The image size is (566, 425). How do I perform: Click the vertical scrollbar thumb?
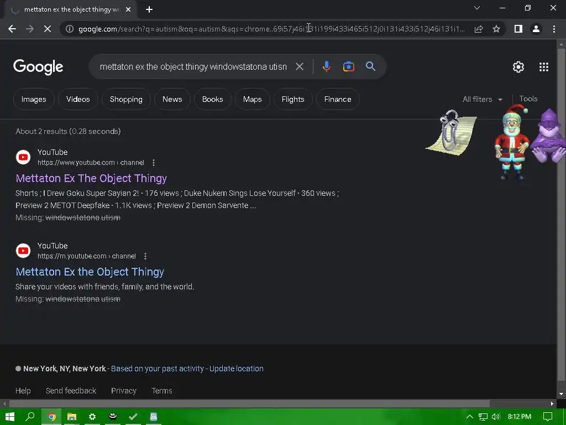[x=561, y=214]
